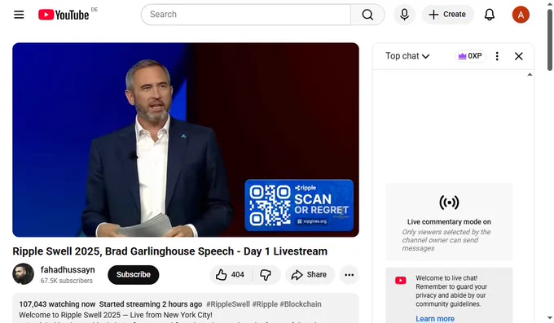Click the page scroll-down arrow
Viewport: 554px width, 323px height.
[550, 318]
